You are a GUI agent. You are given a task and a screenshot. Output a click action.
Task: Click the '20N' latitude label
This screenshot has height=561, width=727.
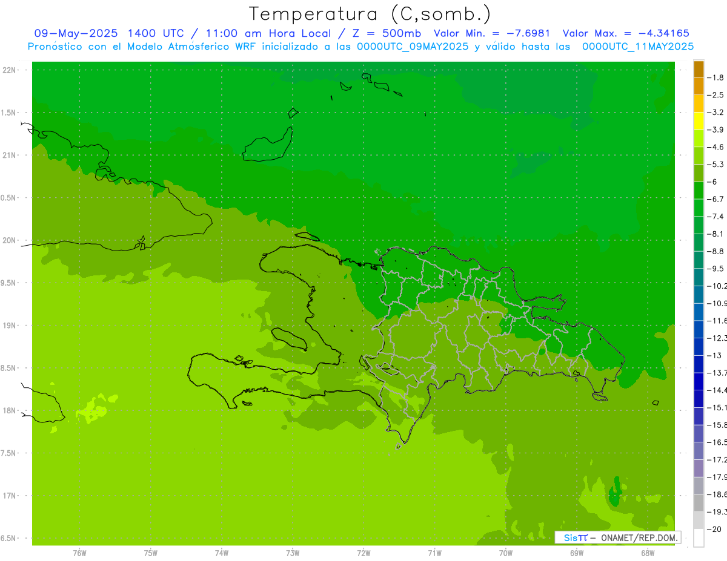(9, 240)
